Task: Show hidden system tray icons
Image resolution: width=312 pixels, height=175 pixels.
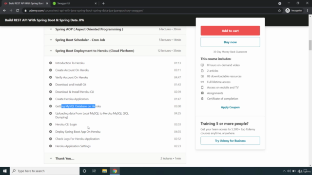Action: pos(284,171)
